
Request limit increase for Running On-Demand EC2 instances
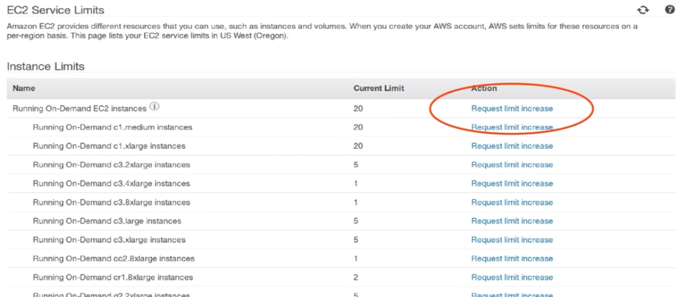coord(512,109)
